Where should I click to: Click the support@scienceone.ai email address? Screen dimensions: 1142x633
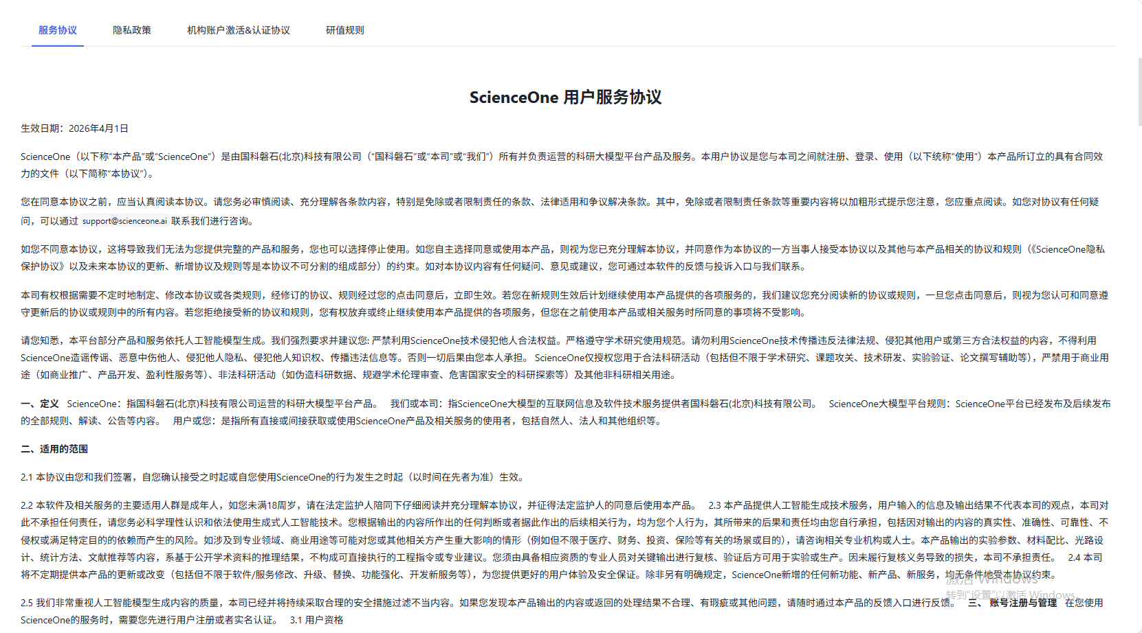click(124, 221)
